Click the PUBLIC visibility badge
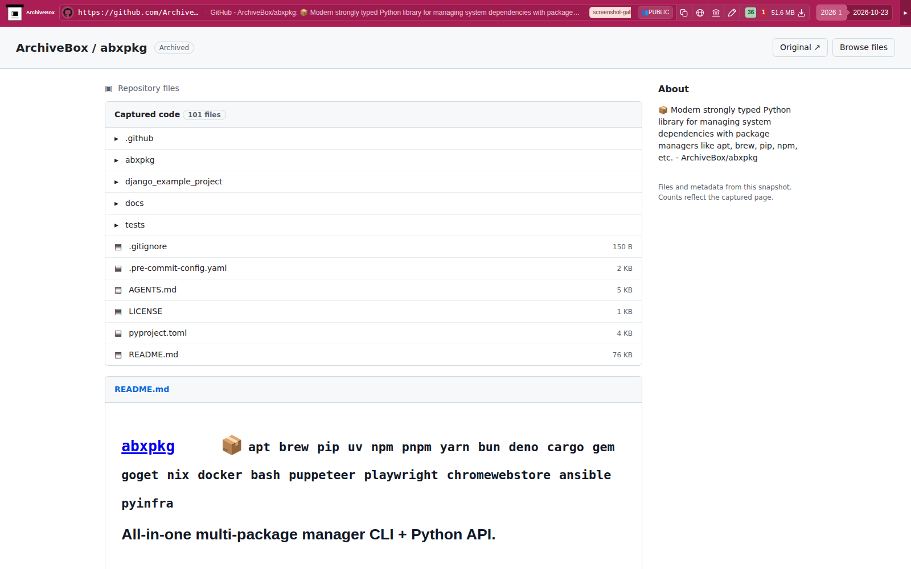The height and width of the screenshot is (569, 911). pyautogui.click(x=655, y=13)
